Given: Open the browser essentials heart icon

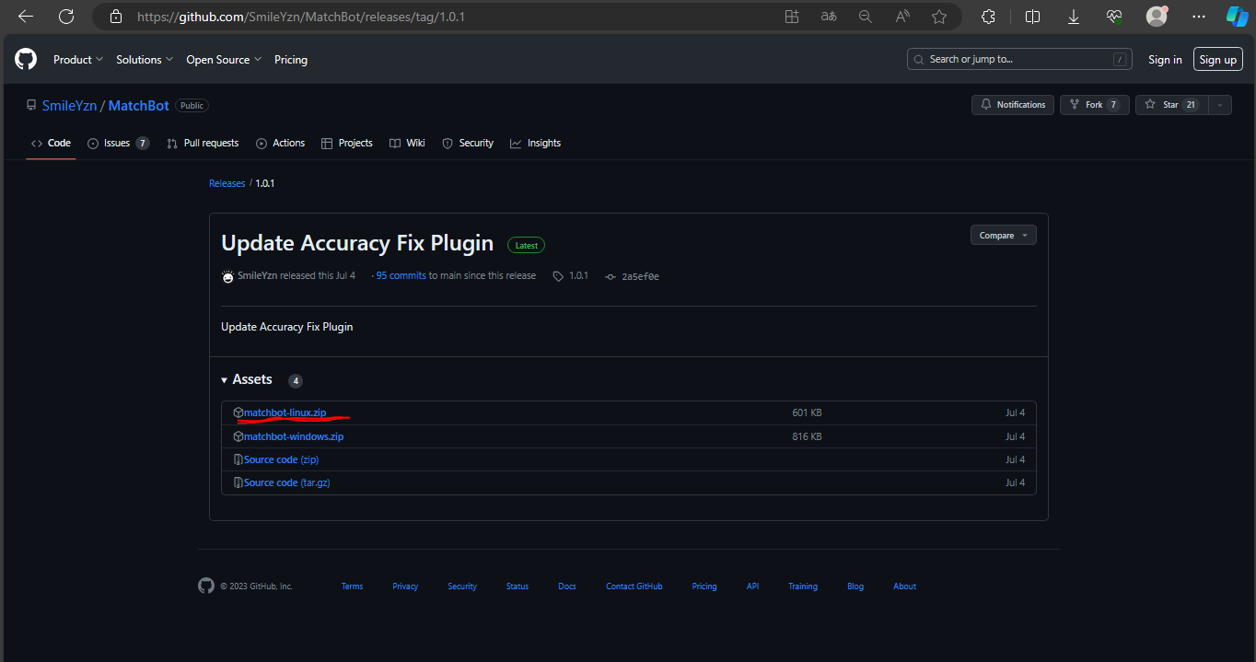Looking at the screenshot, I should [1114, 17].
